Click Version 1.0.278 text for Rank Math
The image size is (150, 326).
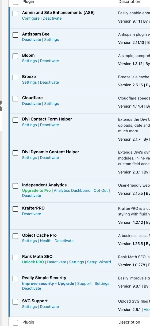point(131,265)
